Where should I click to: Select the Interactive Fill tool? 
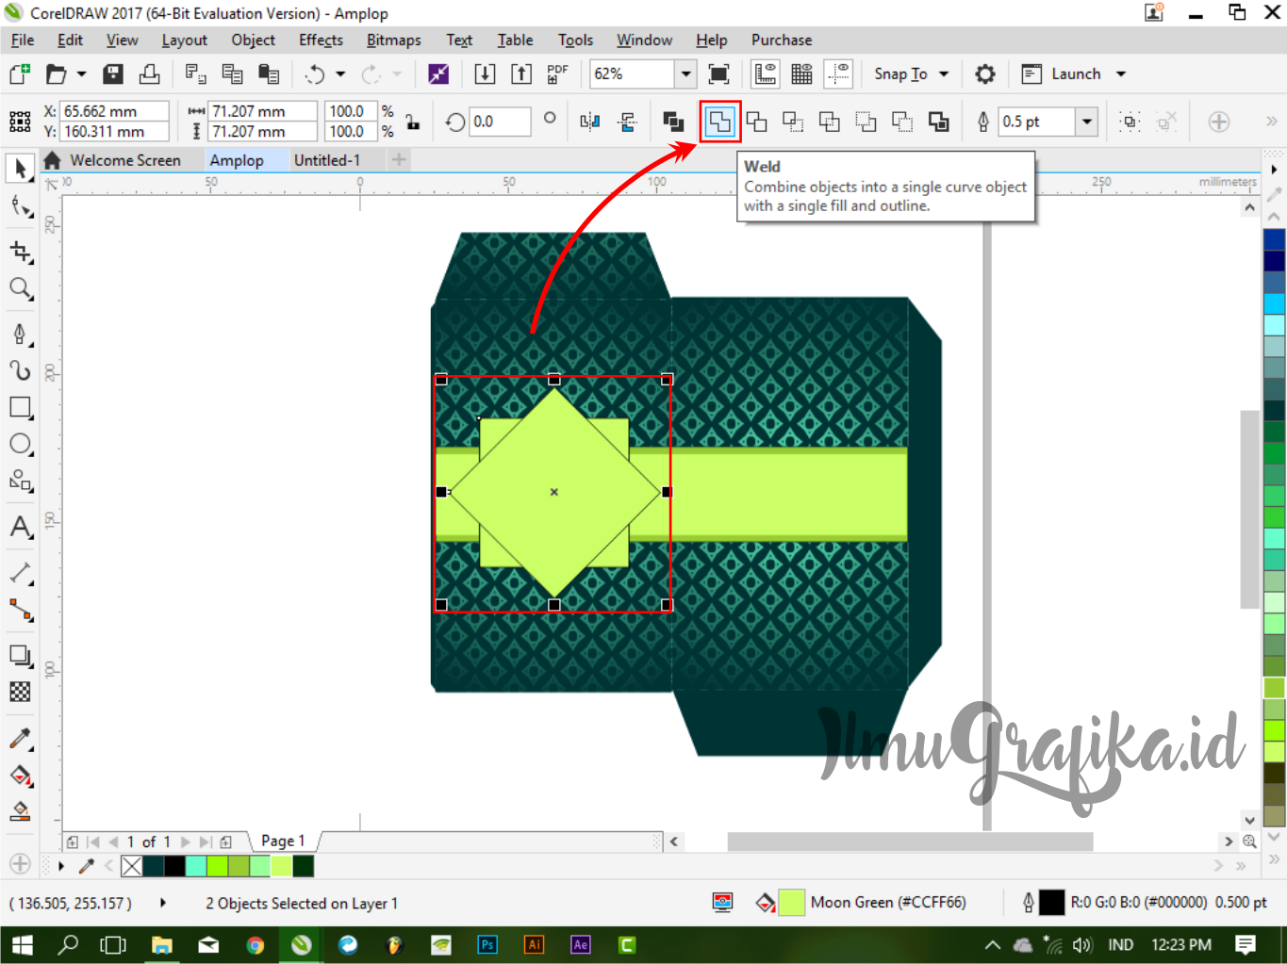[x=20, y=775]
